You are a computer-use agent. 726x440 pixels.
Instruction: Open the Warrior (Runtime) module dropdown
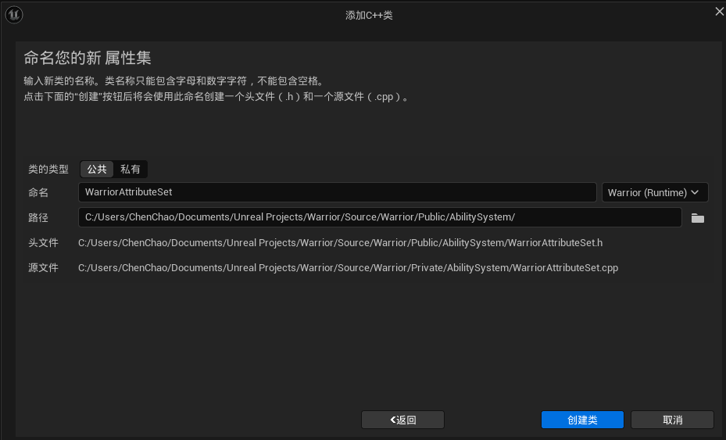[655, 192]
